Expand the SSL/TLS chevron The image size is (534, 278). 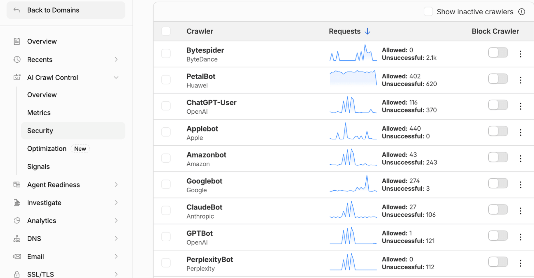(116, 274)
